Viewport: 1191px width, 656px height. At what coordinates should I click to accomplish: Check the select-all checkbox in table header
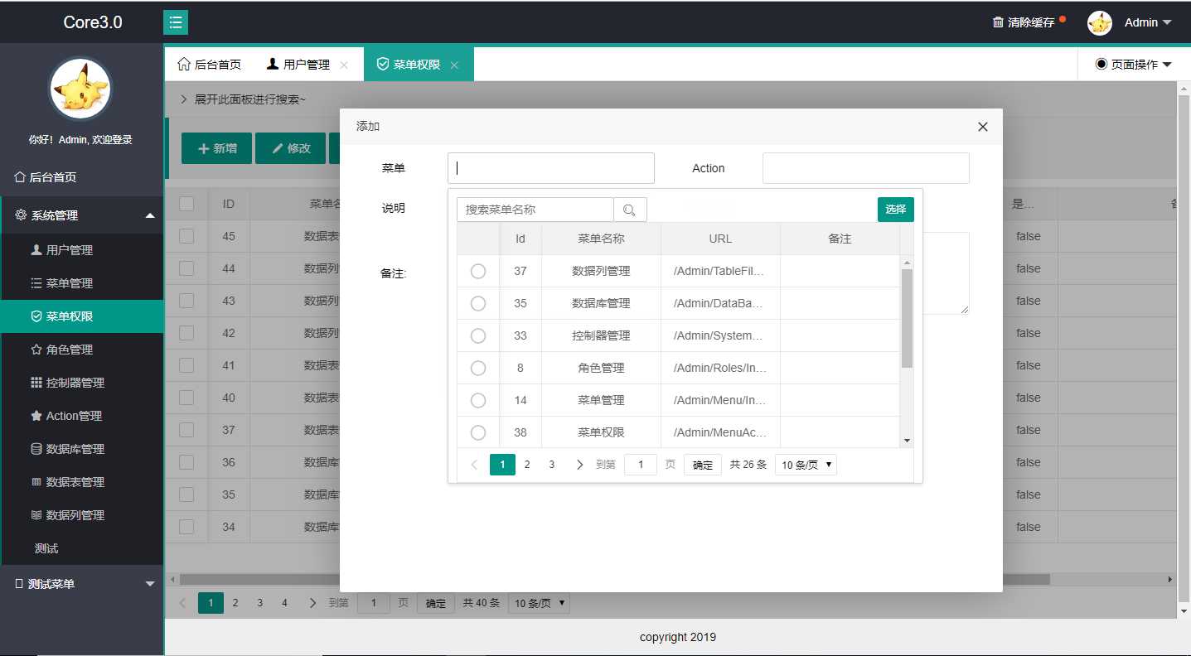185,203
